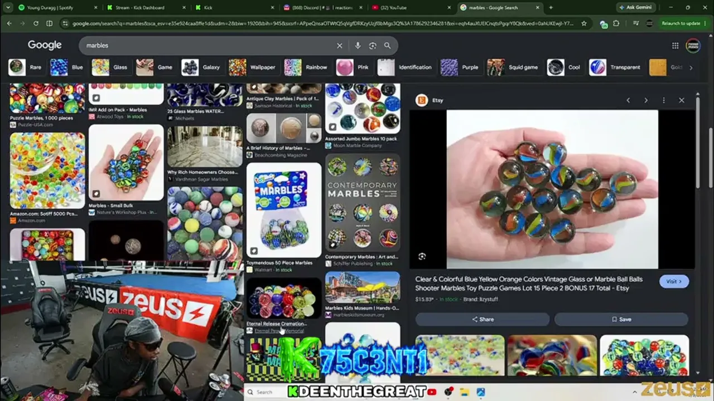Open the Google account profile avatar

(x=693, y=46)
